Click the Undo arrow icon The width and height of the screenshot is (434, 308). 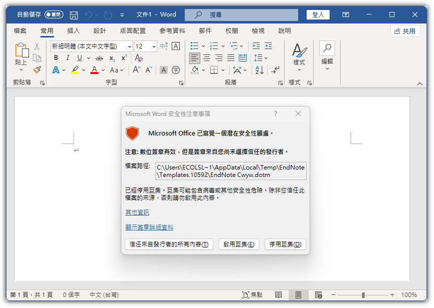point(88,15)
